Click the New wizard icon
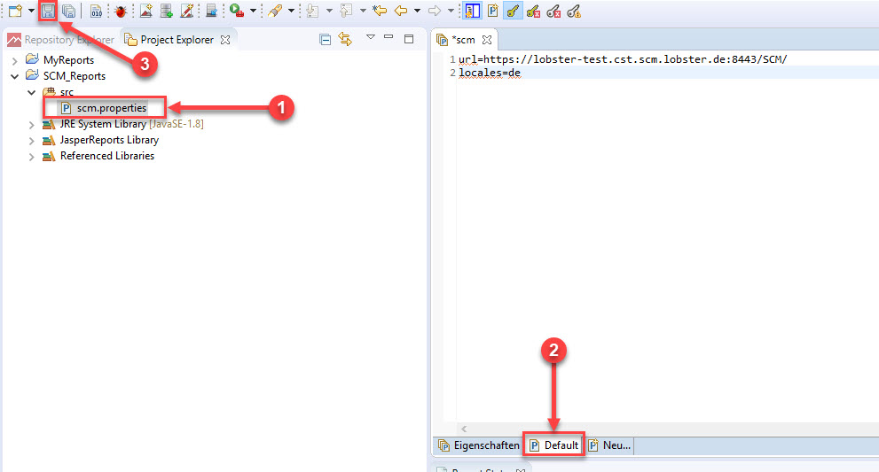The height and width of the screenshot is (472, 879). pyautogui.click(x=14, y=11)
